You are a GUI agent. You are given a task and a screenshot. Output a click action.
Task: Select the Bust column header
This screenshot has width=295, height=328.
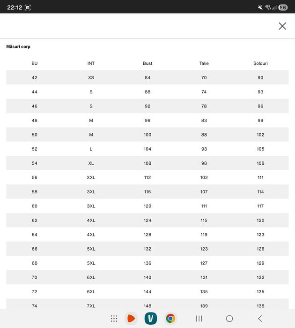(x=147, y=63)
